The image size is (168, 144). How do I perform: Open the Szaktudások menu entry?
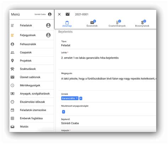point(28,69)
